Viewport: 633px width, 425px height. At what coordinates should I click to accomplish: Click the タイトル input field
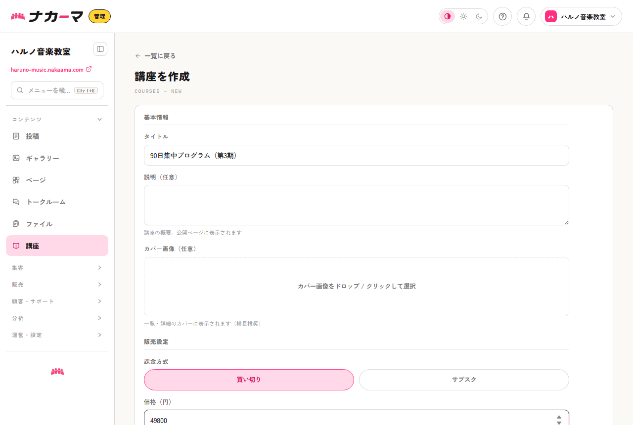pos(357,155)
